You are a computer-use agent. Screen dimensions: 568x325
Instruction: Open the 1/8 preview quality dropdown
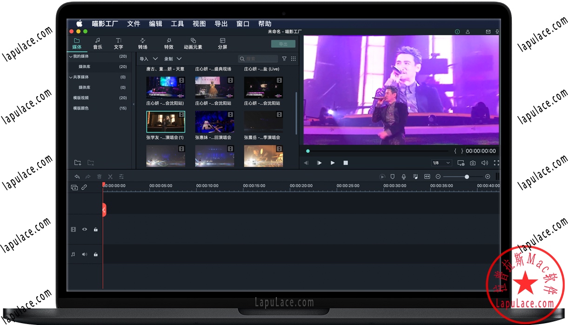coord(441,163)
